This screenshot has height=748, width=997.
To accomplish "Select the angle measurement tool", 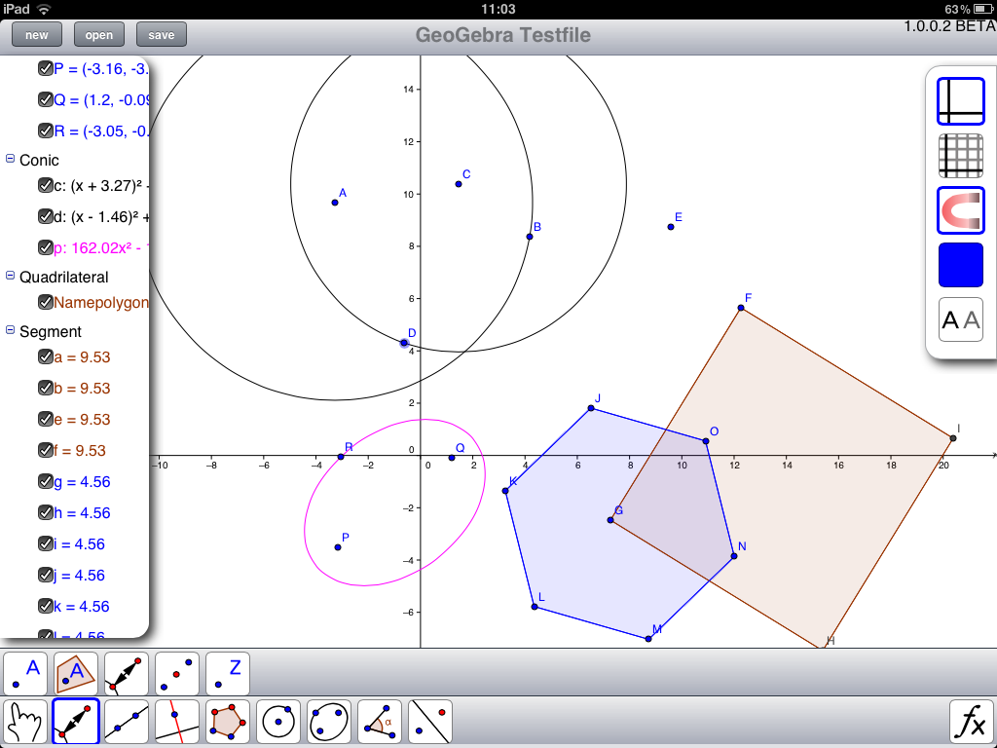I will pos(379,721).
